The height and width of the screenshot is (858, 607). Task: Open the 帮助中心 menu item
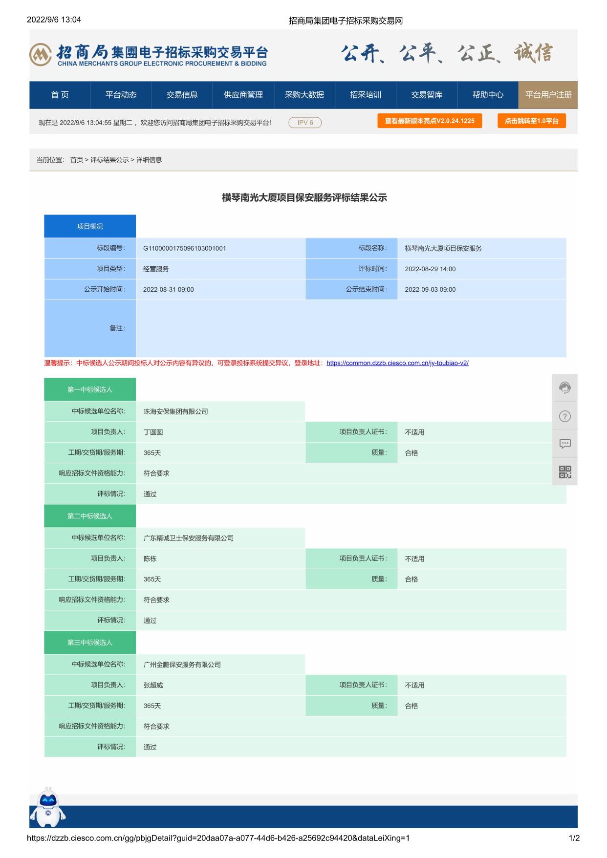[x=488, y=95]
